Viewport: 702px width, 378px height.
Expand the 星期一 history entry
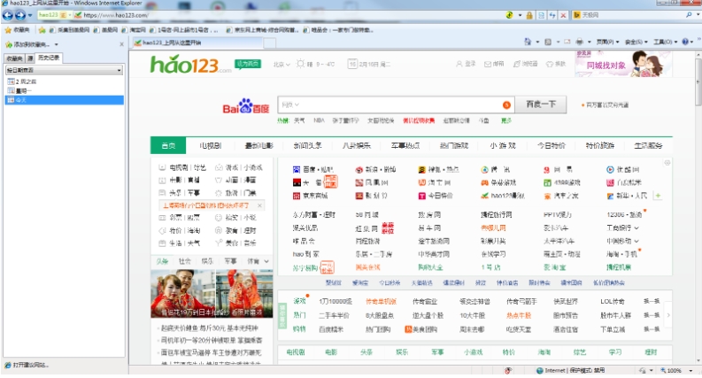pos(19,91)
